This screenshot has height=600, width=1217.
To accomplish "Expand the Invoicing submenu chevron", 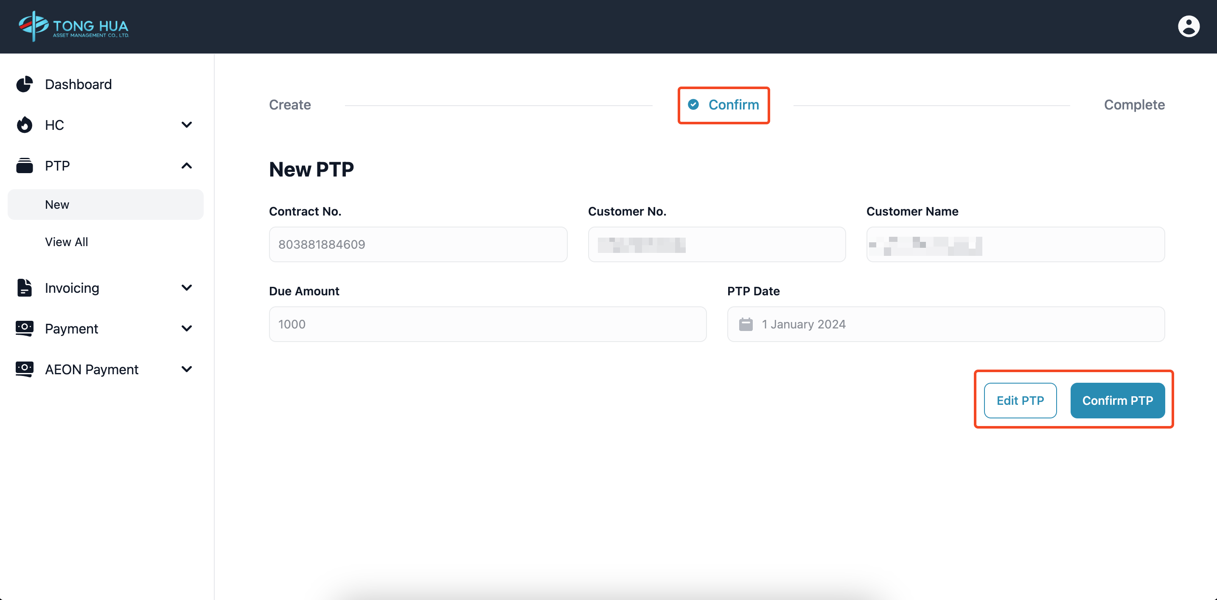I will pos(187,288).
